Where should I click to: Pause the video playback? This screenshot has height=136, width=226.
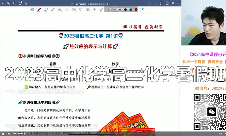pos(3,134)
